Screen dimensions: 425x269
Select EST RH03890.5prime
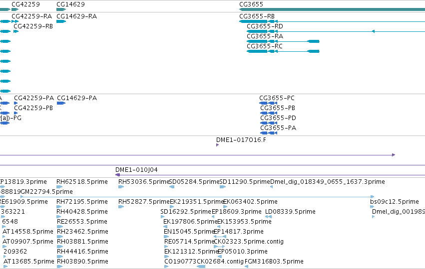82,262
